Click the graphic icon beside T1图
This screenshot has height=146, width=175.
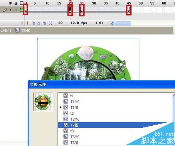[65, 107]
